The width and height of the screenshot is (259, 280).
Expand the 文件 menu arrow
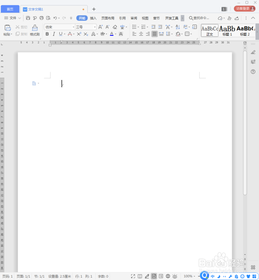(x=20, y=18)
